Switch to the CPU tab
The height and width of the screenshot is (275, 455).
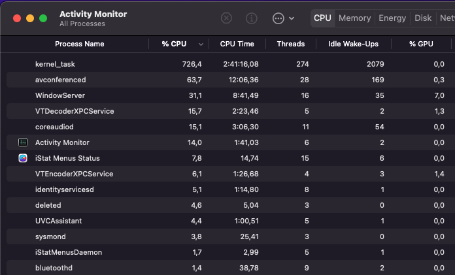322,18
